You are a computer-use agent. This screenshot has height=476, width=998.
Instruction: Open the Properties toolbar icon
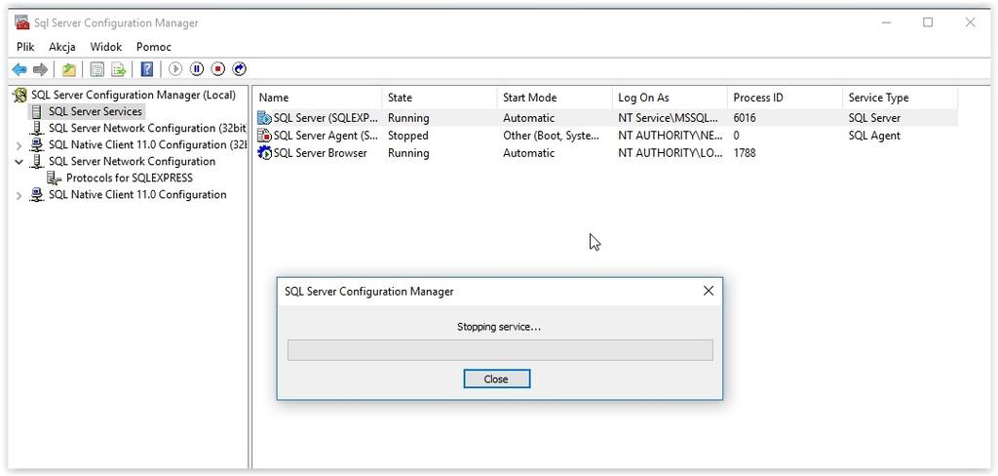96,69
